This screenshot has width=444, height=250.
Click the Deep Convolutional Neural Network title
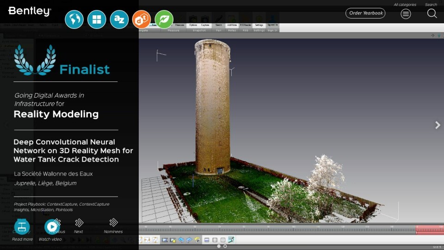click(x=73, y=150)
